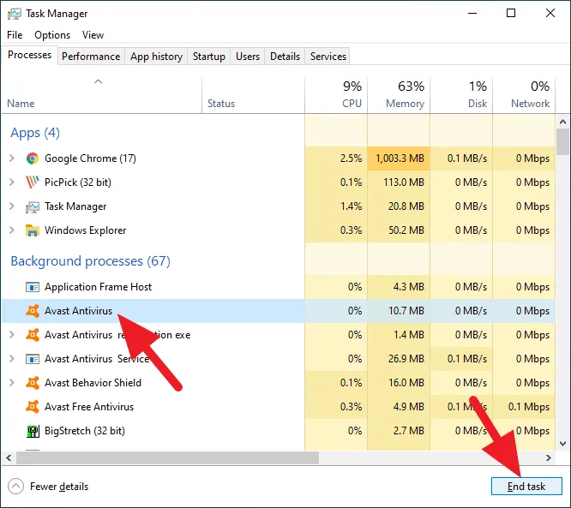Click the vertical scrollbar up arrow
571x508 pixels.
coord(563,122)
